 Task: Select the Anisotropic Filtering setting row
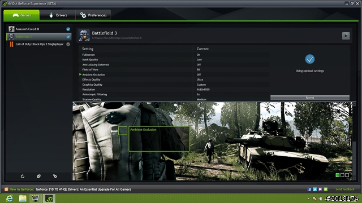point(174,94)
